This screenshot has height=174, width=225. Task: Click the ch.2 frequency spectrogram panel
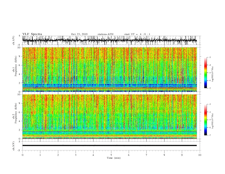110,117
